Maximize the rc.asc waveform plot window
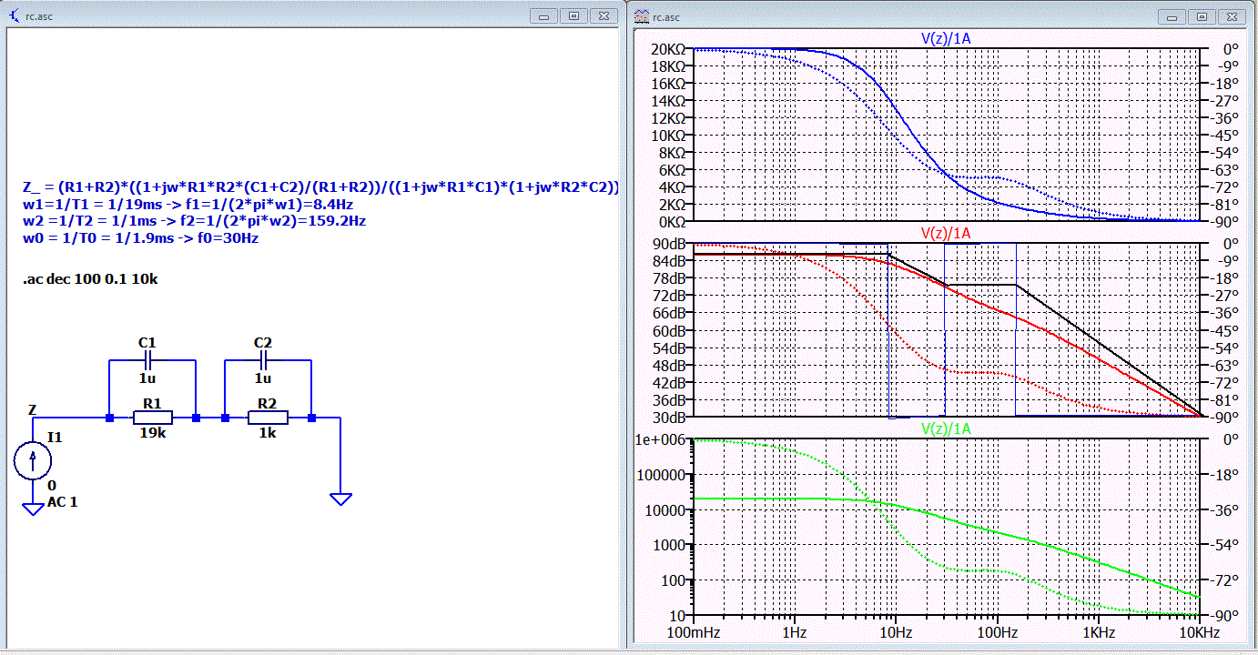 pyautogui.click(x=1202, y=16)
